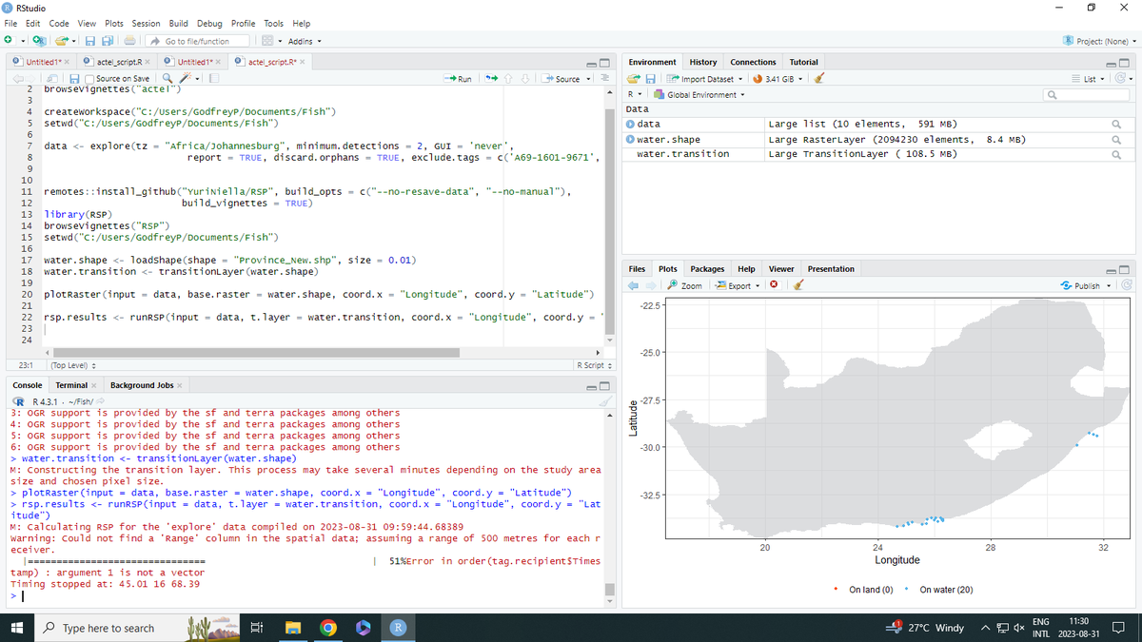Screen dimensions: 1142x642
Task: Click the code tools magic wand icon
Action: [x=187, y=79]
